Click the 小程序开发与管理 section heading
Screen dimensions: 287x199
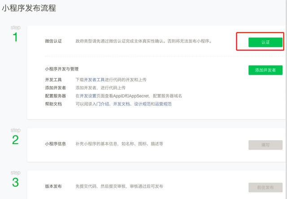coord(61,69)
